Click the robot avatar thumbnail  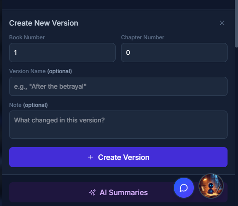pos(211,186)
